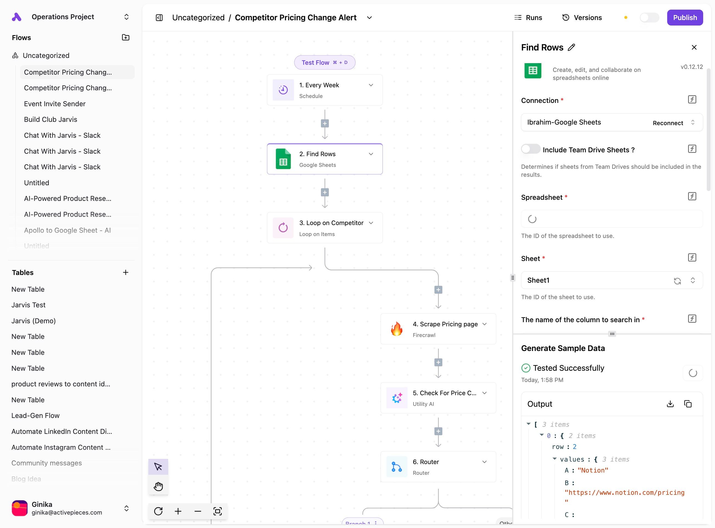Open the Sheet1 dropdown selector
Viewport: 715px width, 528px height.
pyautogui.click(x=692, y=280)
